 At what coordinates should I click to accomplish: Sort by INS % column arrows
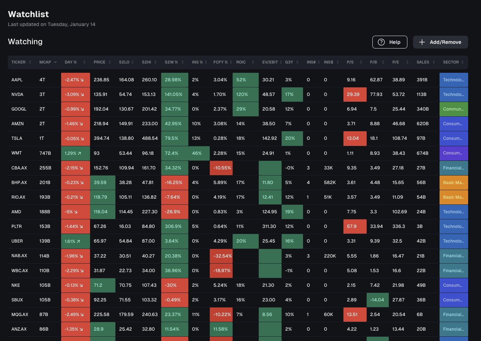[x=206, y=62]
